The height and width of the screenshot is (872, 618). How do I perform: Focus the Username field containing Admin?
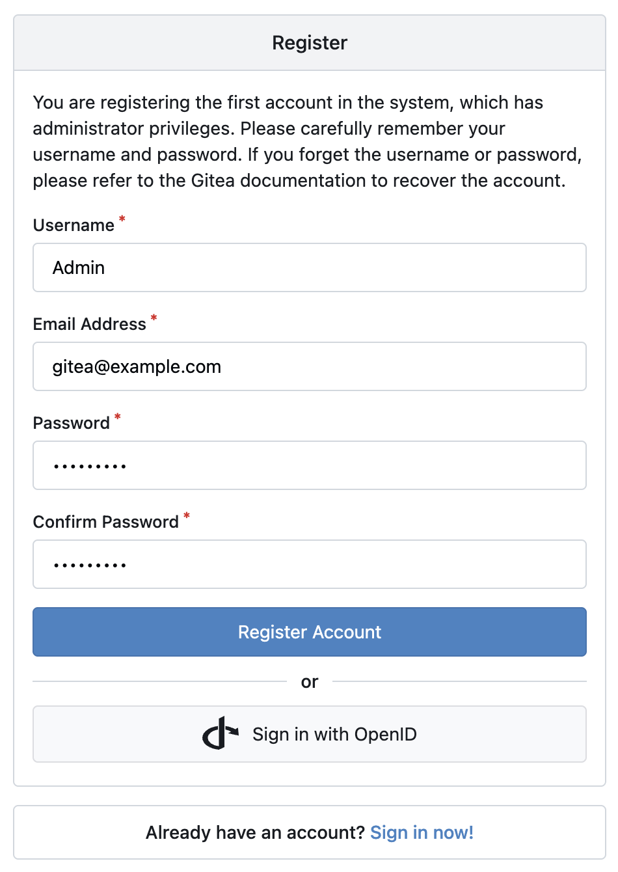(x=309, y=267)
